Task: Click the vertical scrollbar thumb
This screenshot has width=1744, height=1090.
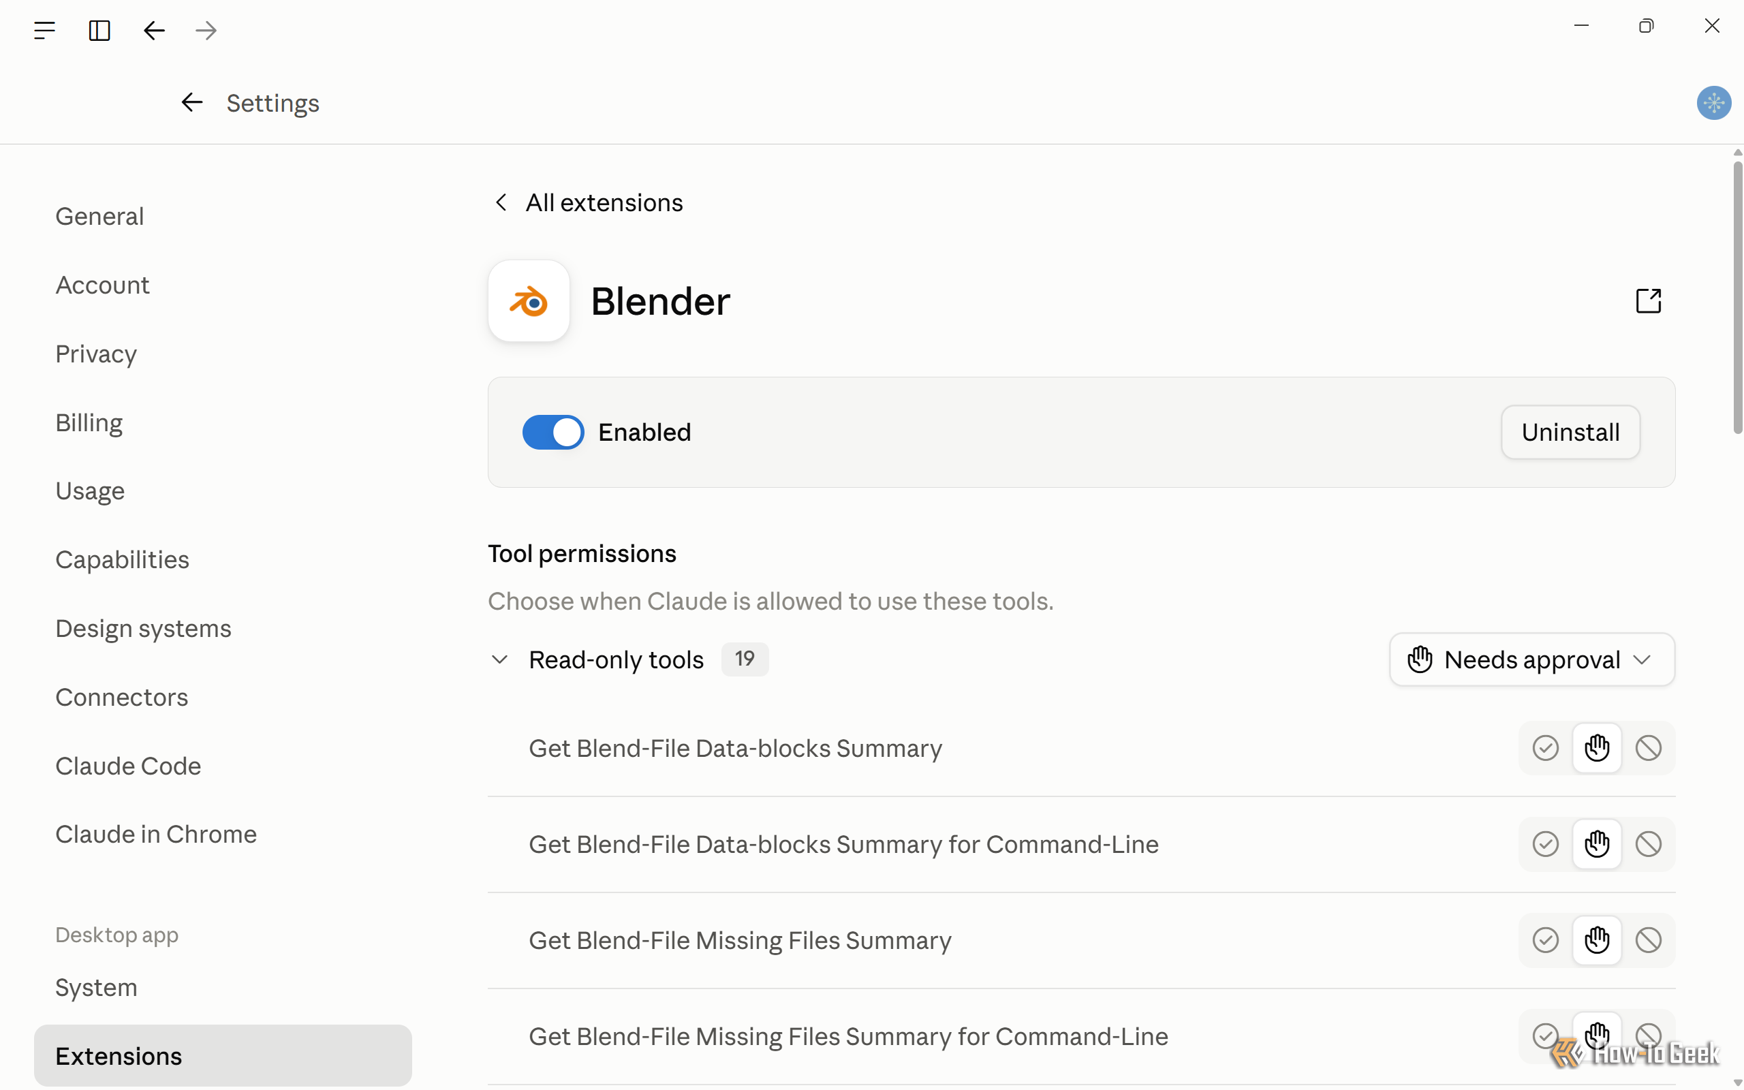Action: (x=1737, y=297)
